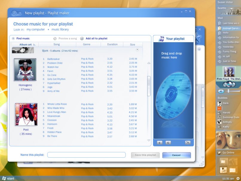The image size is (241, 181).
Task: Click the Seattle skyline sidebar tile
Action: click(x=228, y=11)
